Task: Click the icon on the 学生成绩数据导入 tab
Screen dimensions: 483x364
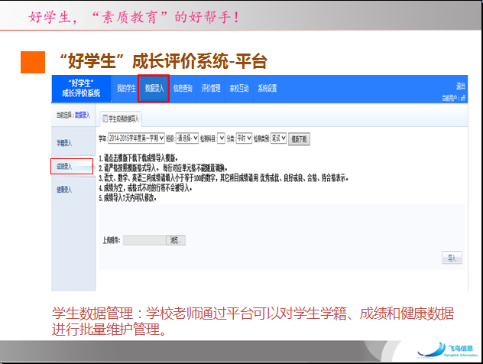Action: 105,119
